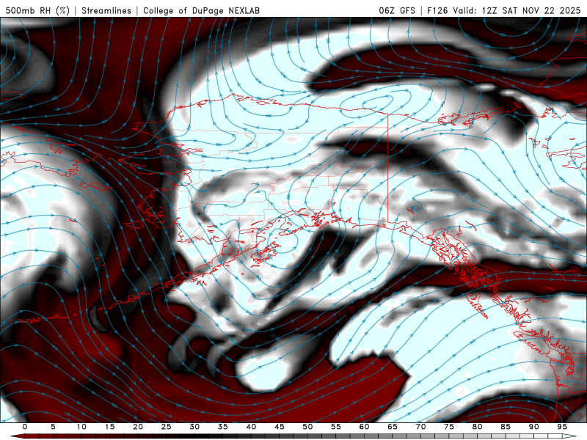Select the legend value "50"
Viewport: 587px width, 440px height.
tap(307, 427)
